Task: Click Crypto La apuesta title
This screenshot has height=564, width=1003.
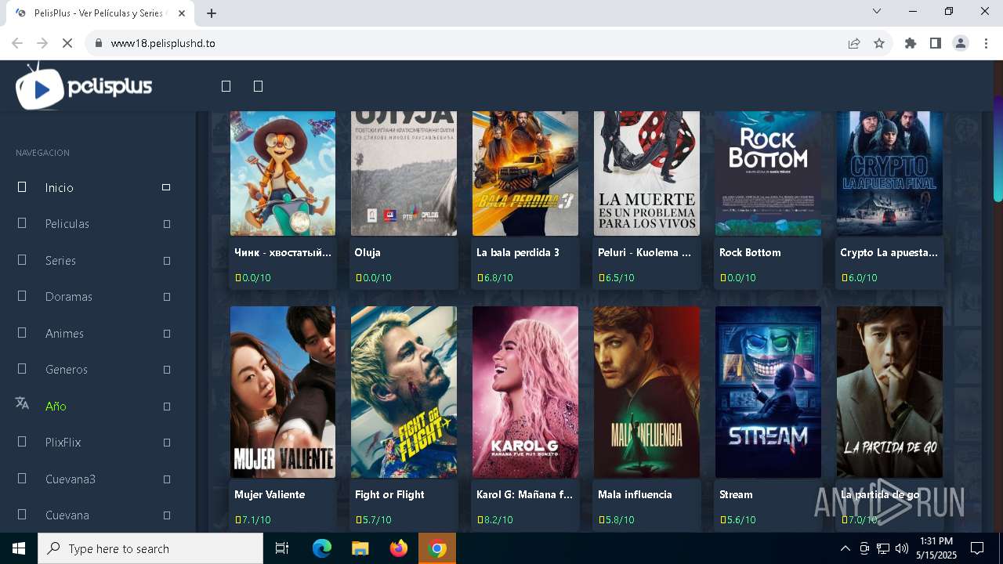Action: [889, 253]
